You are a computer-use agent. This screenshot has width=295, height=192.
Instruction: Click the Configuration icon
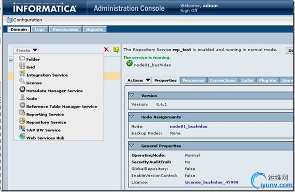[x=9, y=20]
